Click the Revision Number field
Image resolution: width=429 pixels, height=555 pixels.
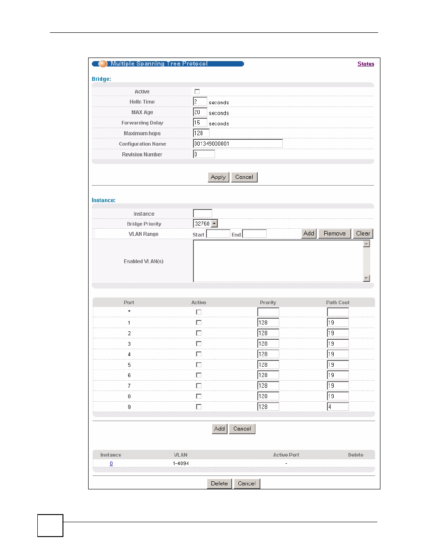(204, 154)
